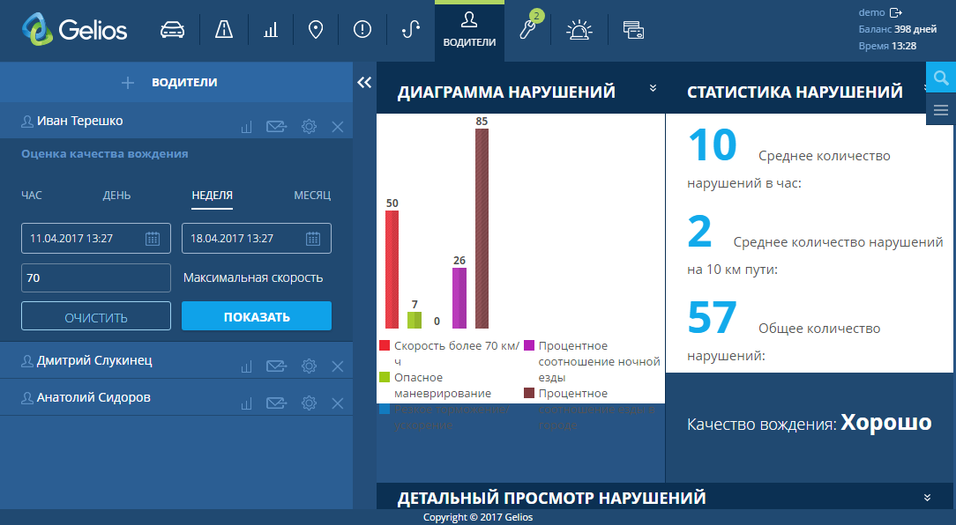Select the map pin geofences icon
Image resolution: width=956 pixels, height=525 pixels.
(315, 30)
